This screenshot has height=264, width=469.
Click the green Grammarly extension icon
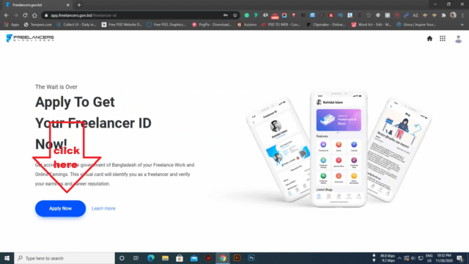pos(246,15)
